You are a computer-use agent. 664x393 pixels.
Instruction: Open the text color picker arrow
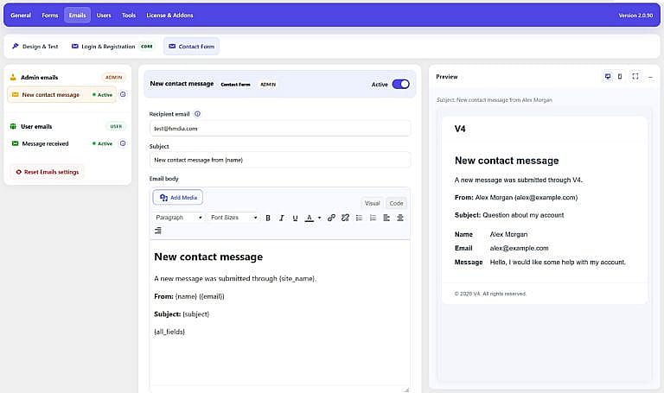[319, 218]
